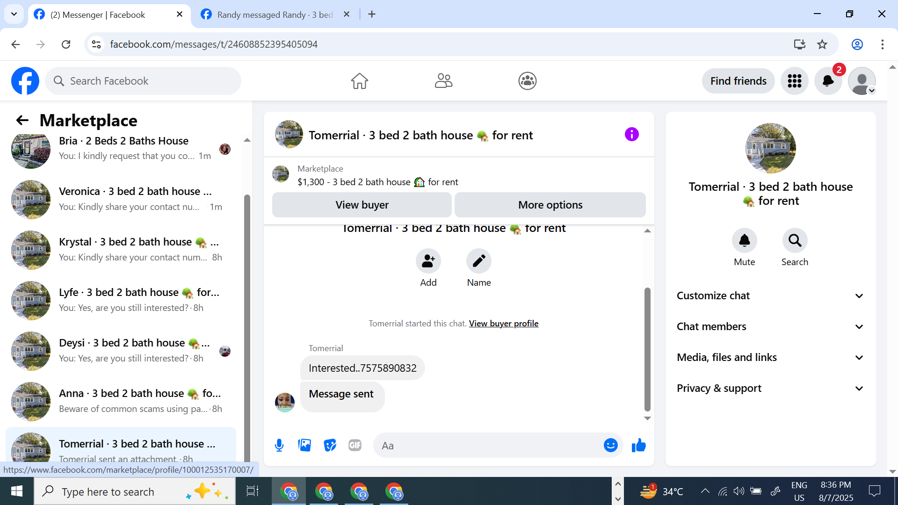Open the Friends icon in top navigation
Screen dimensions: 898x505
pos(443,81)
